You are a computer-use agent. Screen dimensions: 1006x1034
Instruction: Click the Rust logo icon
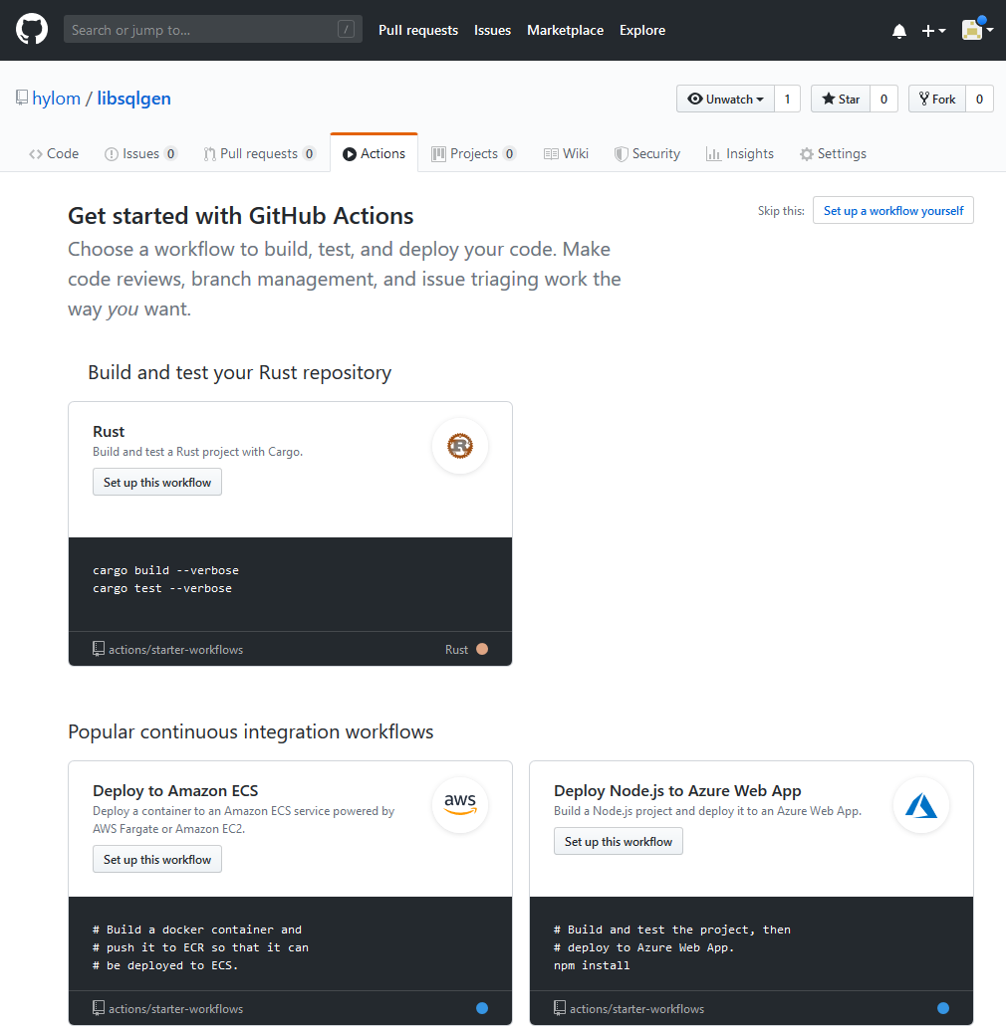click(460, 446)
